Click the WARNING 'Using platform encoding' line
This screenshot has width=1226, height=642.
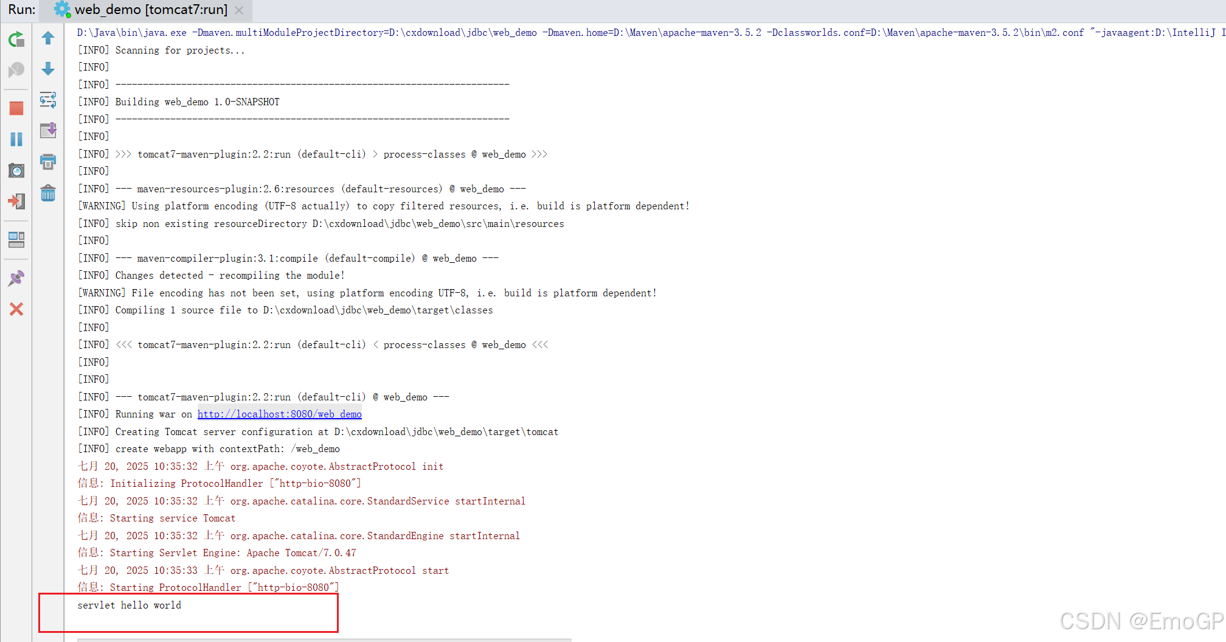[x=384, y=206]
